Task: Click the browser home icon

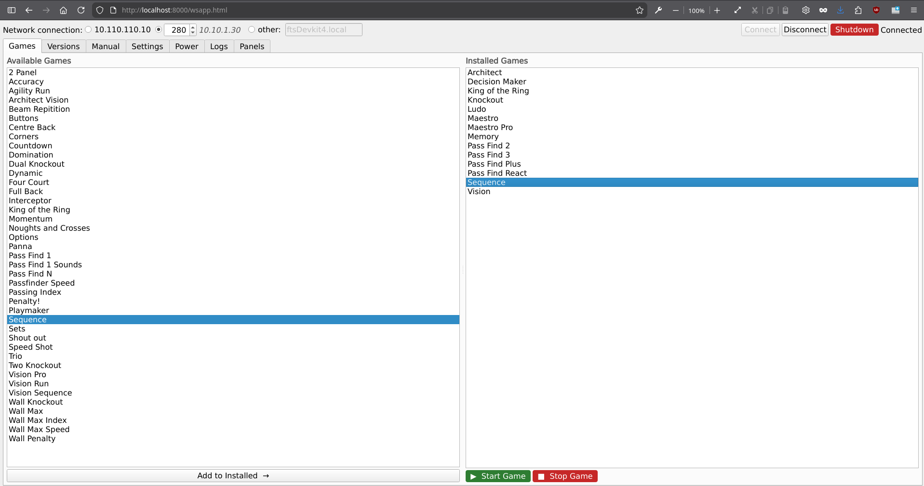Action: (x=63, y=10)
